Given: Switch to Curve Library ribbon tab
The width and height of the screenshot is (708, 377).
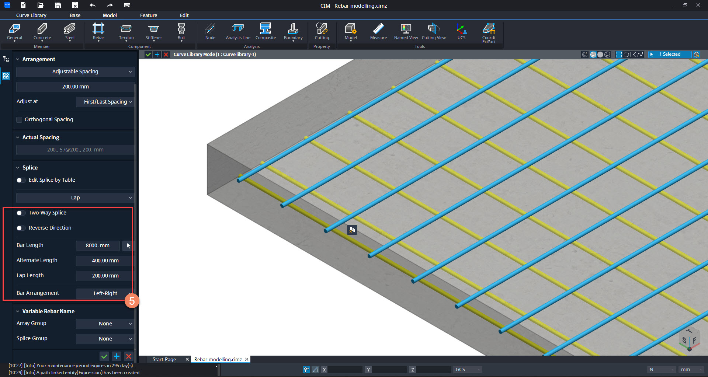Looking at the screenshot, I should (31, 15).
